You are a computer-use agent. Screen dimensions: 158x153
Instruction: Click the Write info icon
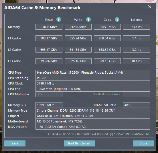pos(88,19)
